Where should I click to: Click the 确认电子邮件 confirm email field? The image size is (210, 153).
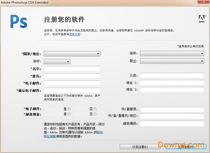(72, 90)
